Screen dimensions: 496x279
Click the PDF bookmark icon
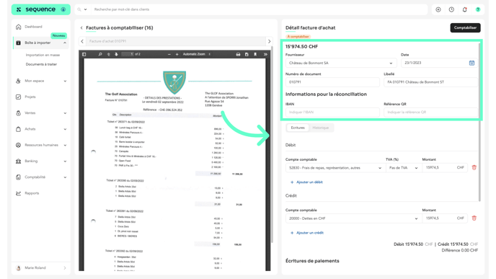point(255,54)
